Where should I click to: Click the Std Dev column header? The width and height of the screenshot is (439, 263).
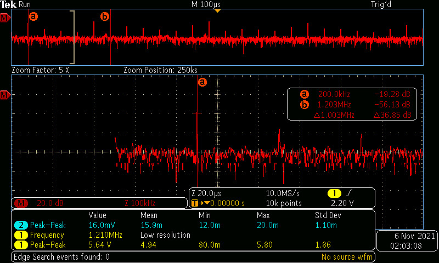(x=328, y=215)
